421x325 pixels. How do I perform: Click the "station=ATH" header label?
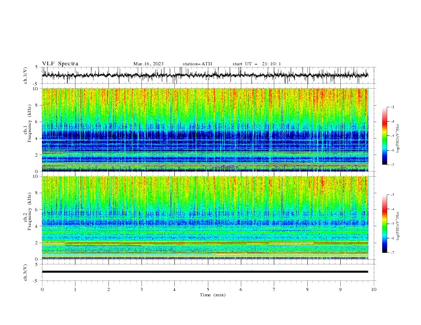click(x=197, y=64)
